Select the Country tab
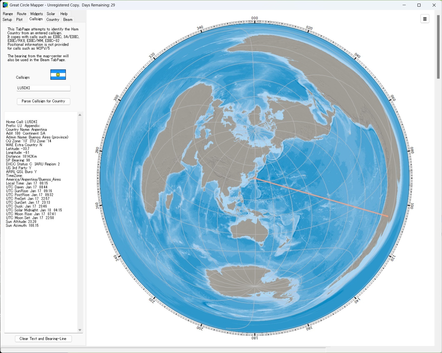 tap(53, 20)
